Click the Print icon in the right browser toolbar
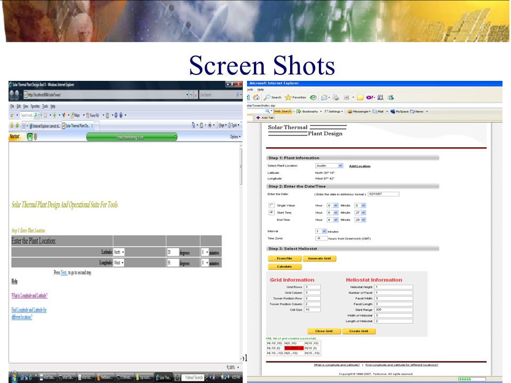The height and width of the screenshot is (383, 511). point(336,97)
